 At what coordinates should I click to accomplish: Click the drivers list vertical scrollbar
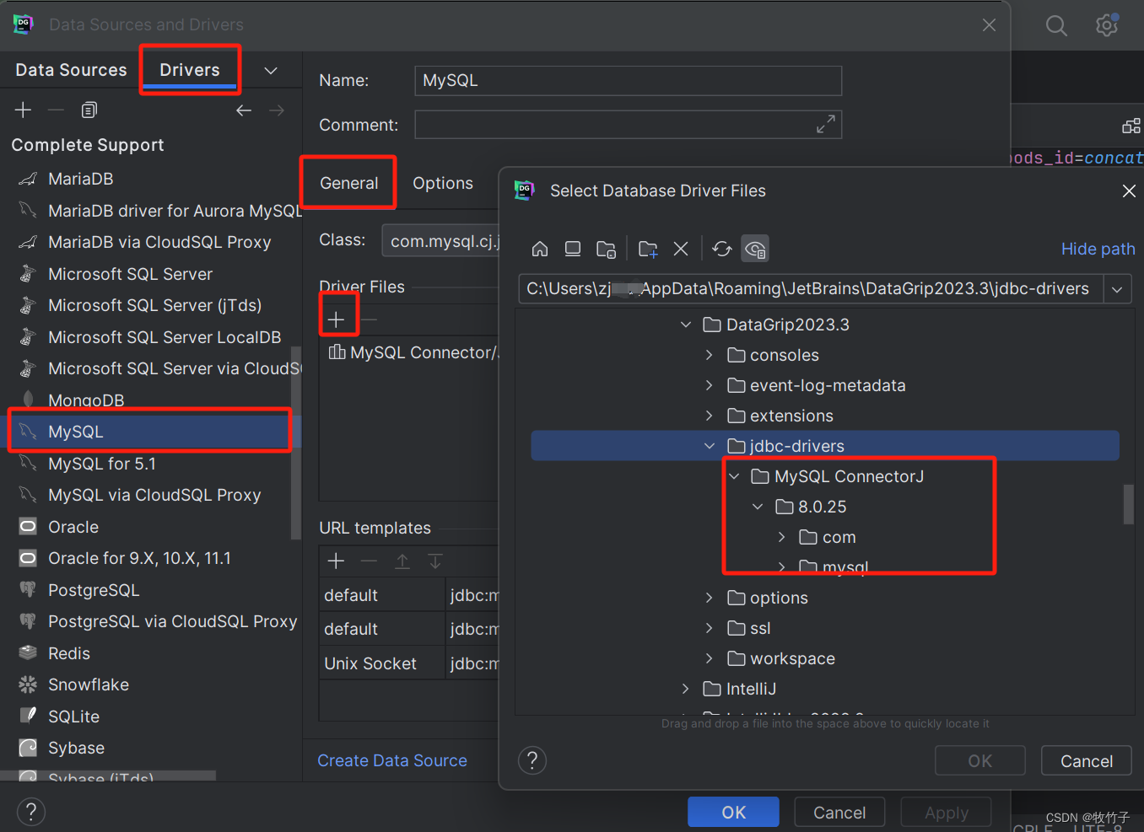point(295,443)
